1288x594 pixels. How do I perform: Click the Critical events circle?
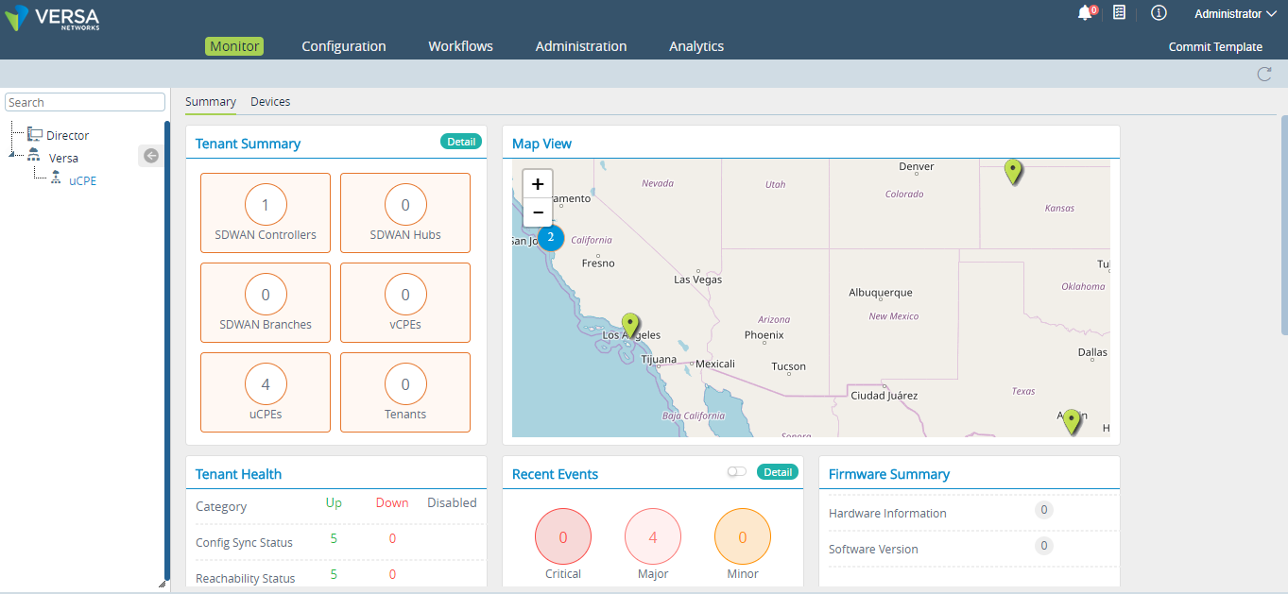563,537
